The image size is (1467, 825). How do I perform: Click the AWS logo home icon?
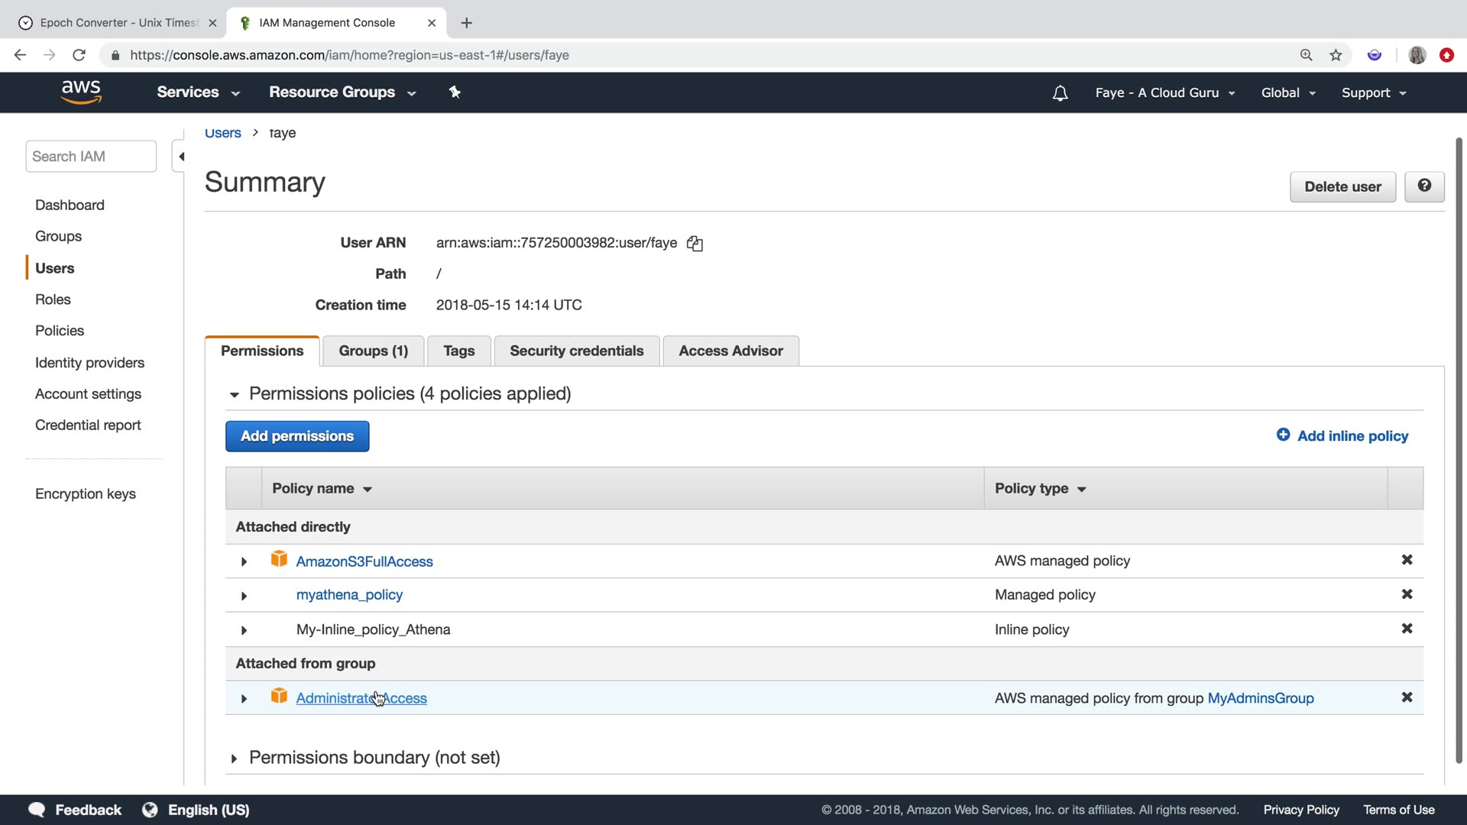81,92
